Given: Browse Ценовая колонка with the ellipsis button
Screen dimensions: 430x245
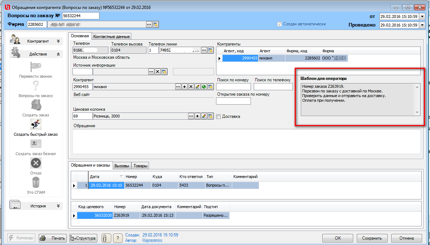Looking at the screenshot, I should (x=191, y=116).
